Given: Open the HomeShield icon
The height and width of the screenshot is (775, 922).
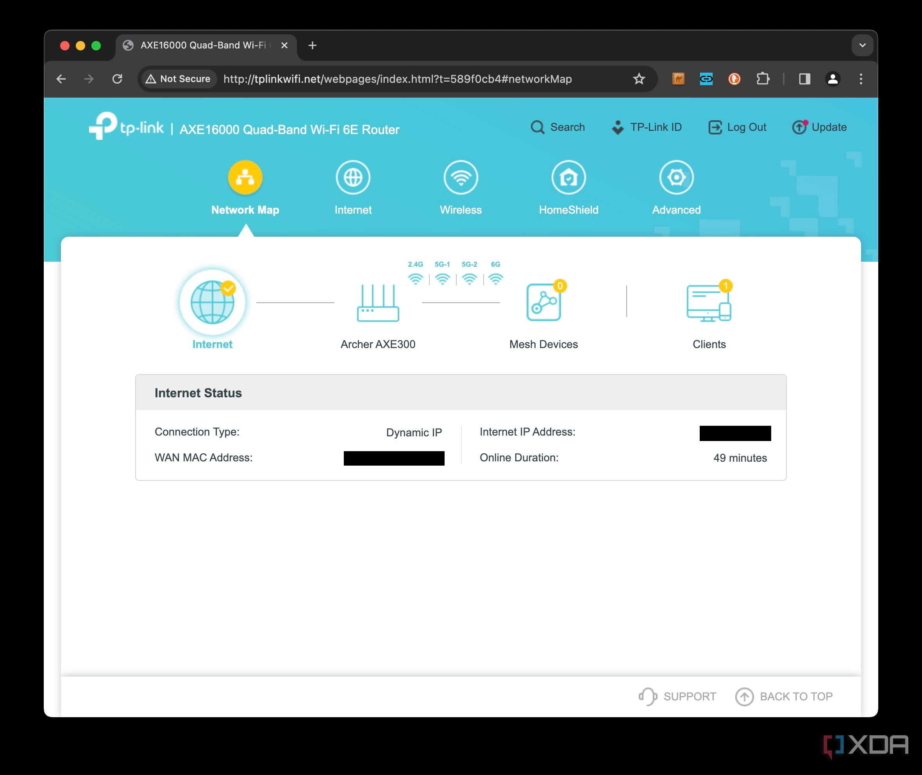Looking at the screenshot, I should coord(569,177).
